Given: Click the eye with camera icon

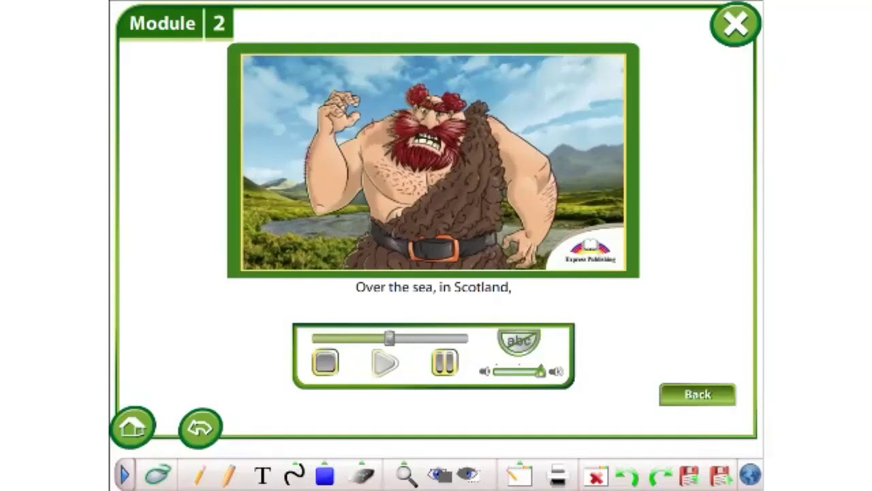Looking at the screenshot, I should coord(439,475).
